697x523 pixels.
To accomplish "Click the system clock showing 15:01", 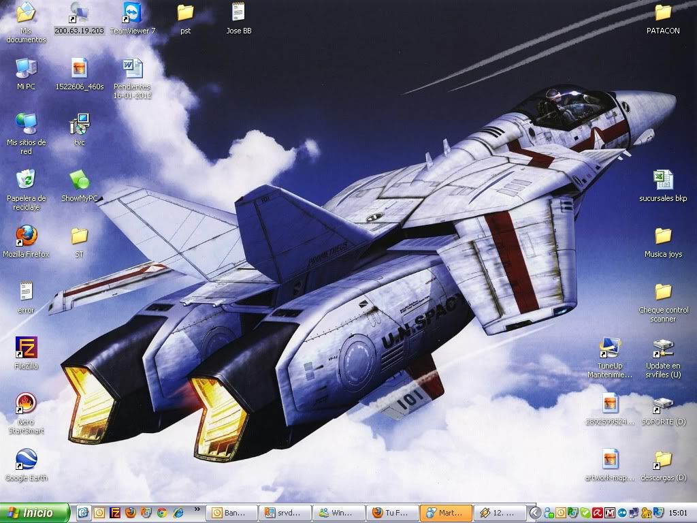I will (678, 513).
